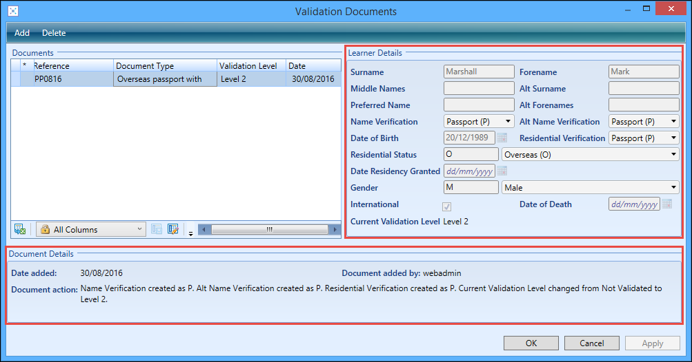
Task: Click the Gender code field
Action: click(x=471, y=187)
